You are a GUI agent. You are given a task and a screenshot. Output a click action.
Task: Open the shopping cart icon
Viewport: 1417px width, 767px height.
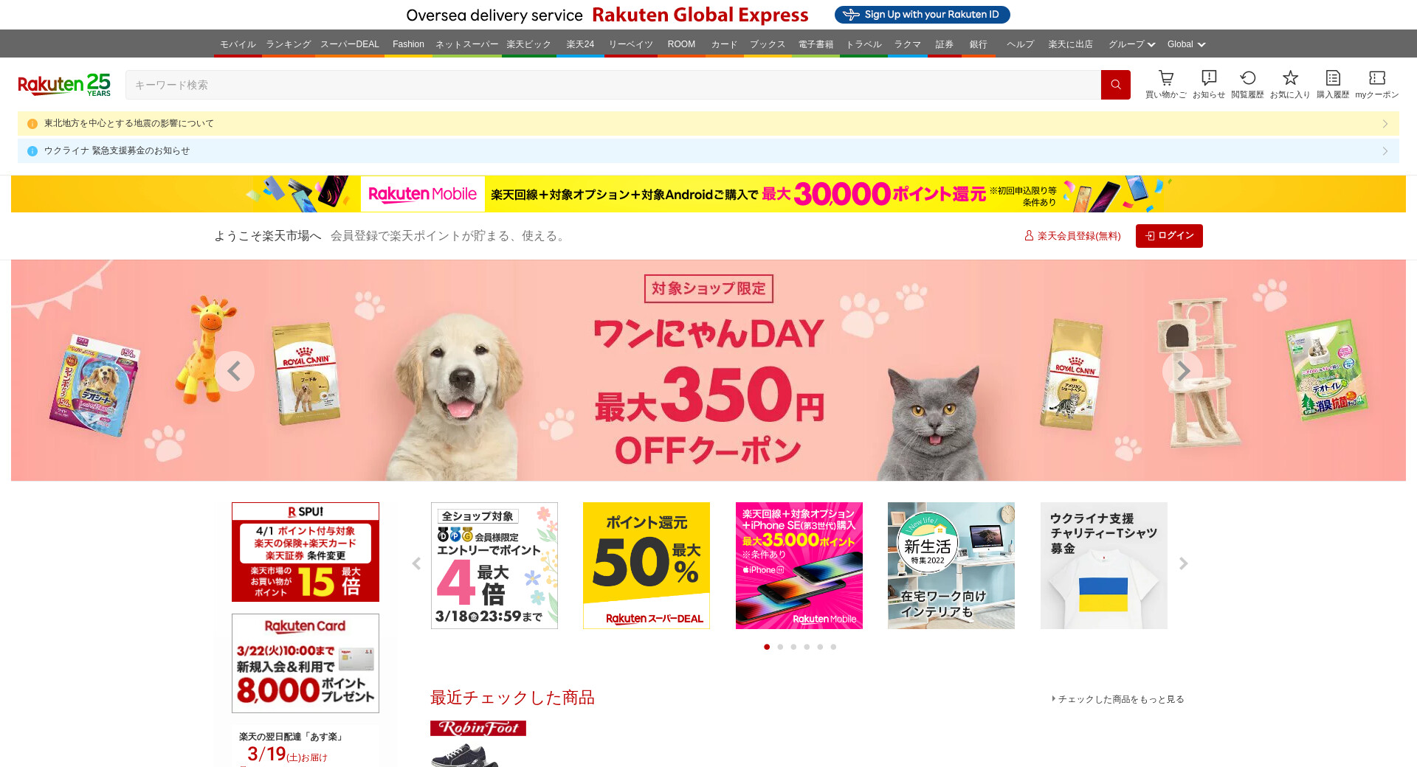(1166, 84)
